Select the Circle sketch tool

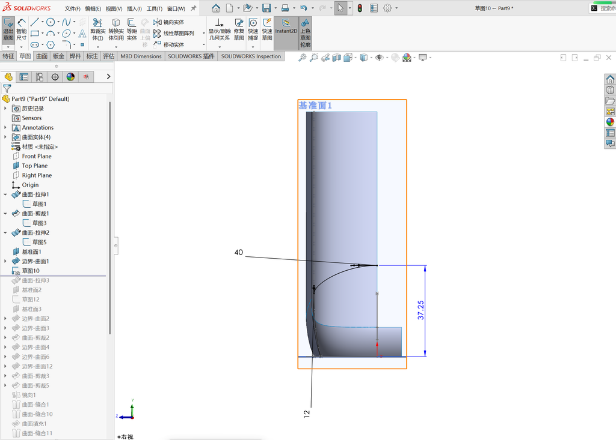[x=51, y=22]
